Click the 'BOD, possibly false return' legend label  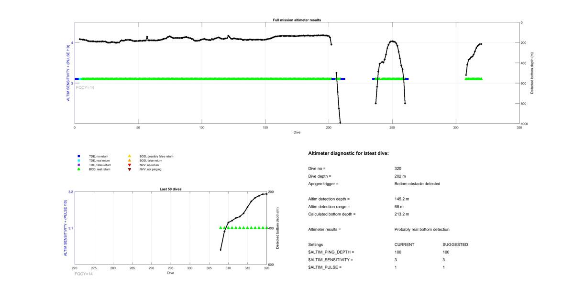[156, 156]
